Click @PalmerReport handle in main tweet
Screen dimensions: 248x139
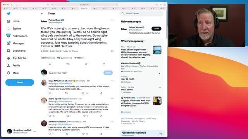pos(55,22)
